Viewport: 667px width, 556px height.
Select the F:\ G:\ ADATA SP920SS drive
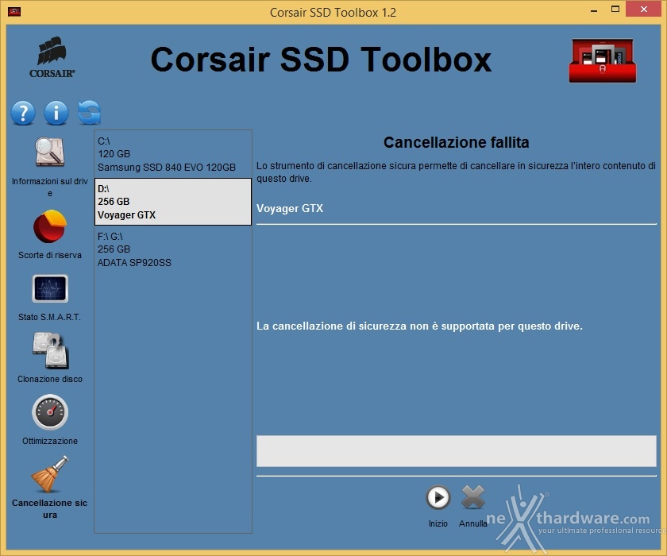[173, 249]
